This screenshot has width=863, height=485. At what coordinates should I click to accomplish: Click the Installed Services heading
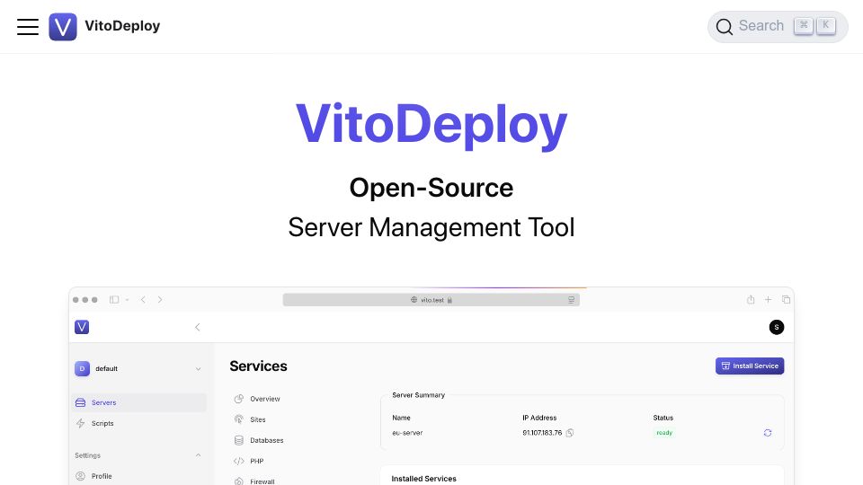(x=423, y=479)
